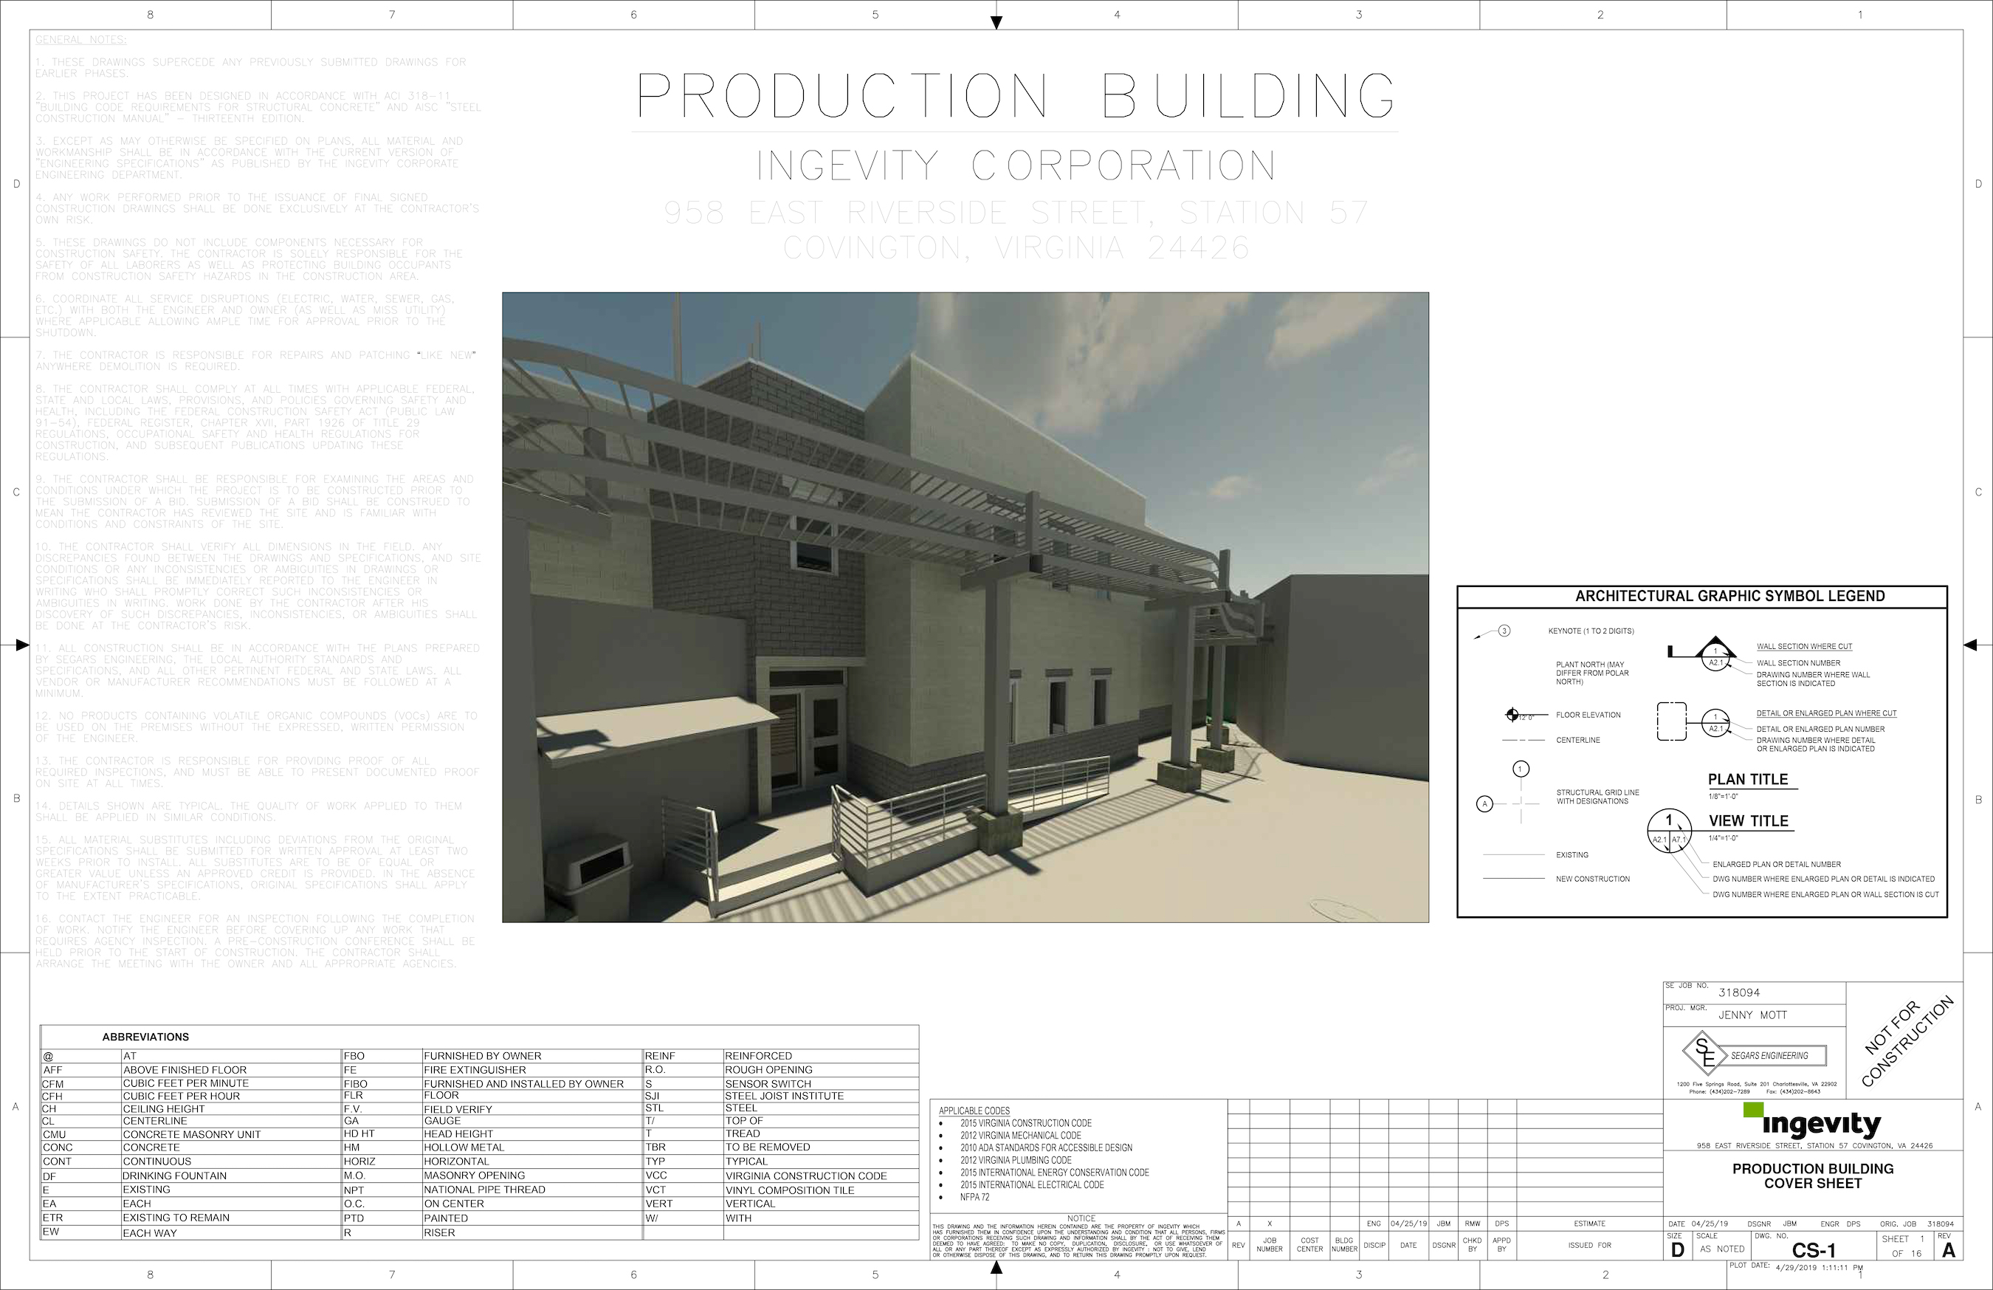The height and width of the screenshot is (1290, 1993).
Task: Select the PLOT DATE 4/29/2019 text
Action: click(1796, 1267)
